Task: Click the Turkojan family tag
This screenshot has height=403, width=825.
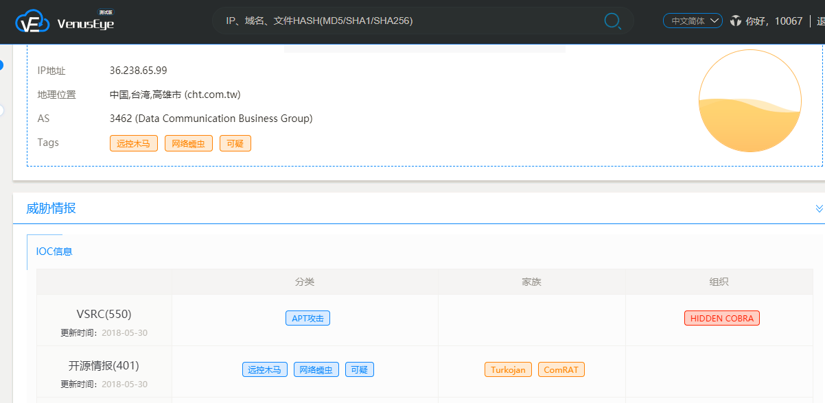Action: (x=508, y=369)
